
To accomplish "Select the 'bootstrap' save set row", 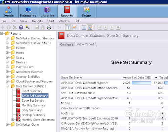I will point(114,113).
